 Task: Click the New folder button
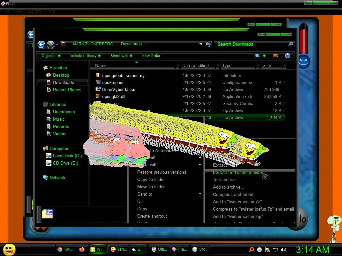151,56
